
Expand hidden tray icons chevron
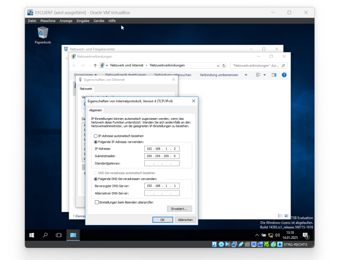tap(257, 235)
